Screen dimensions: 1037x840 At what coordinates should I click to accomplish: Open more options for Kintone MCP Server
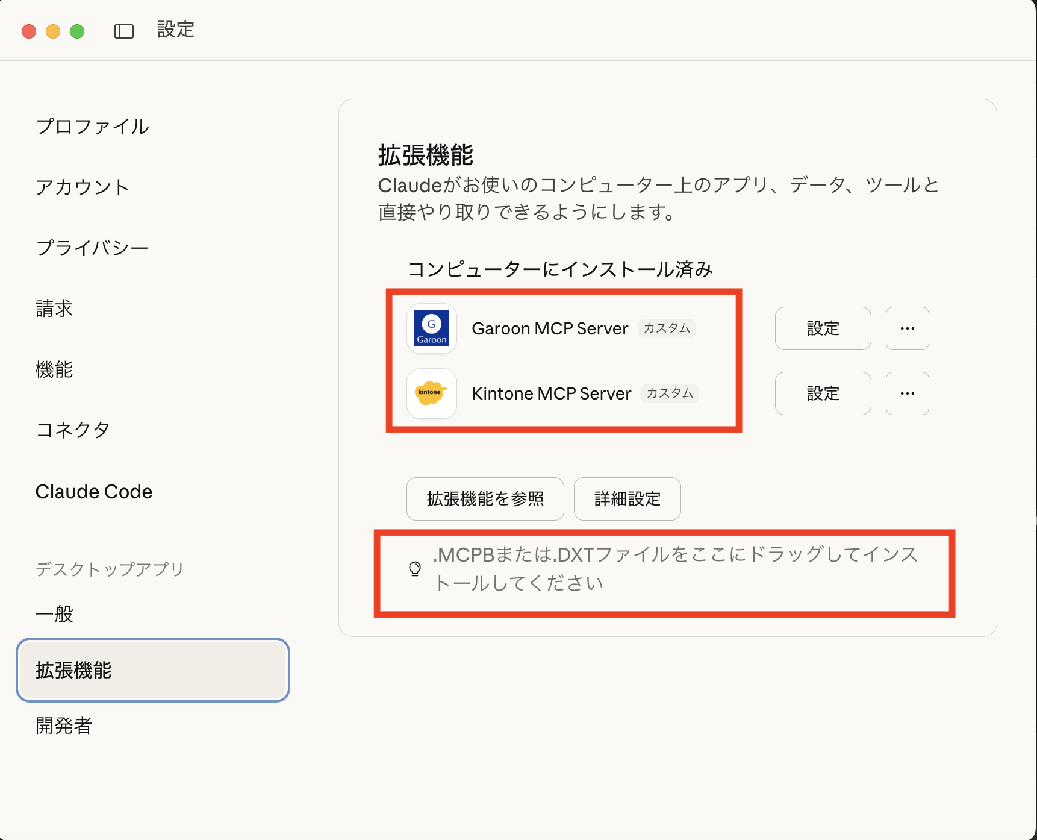907,393
